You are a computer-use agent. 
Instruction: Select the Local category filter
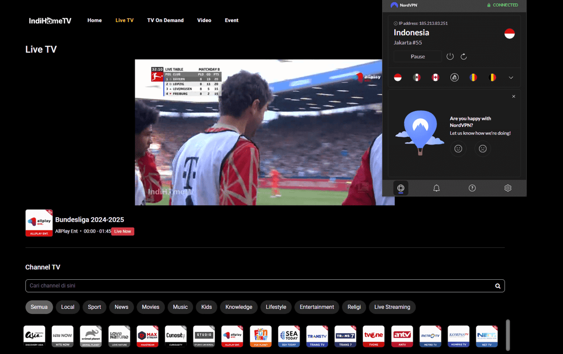(x=68, y=307)
